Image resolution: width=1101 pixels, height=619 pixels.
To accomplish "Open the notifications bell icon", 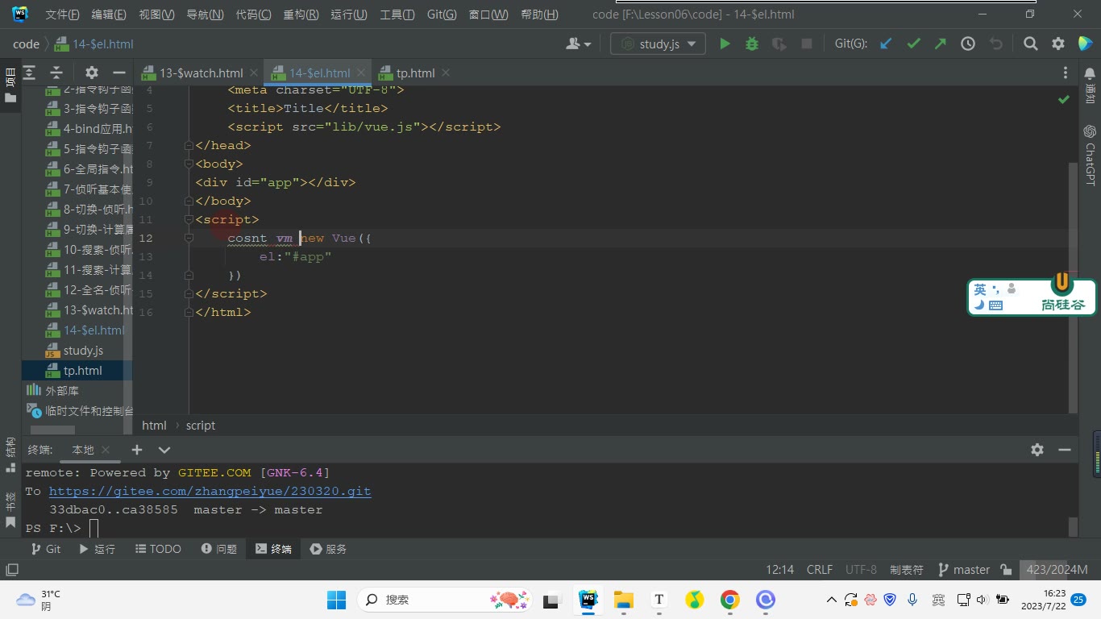I will [1090, 73].
